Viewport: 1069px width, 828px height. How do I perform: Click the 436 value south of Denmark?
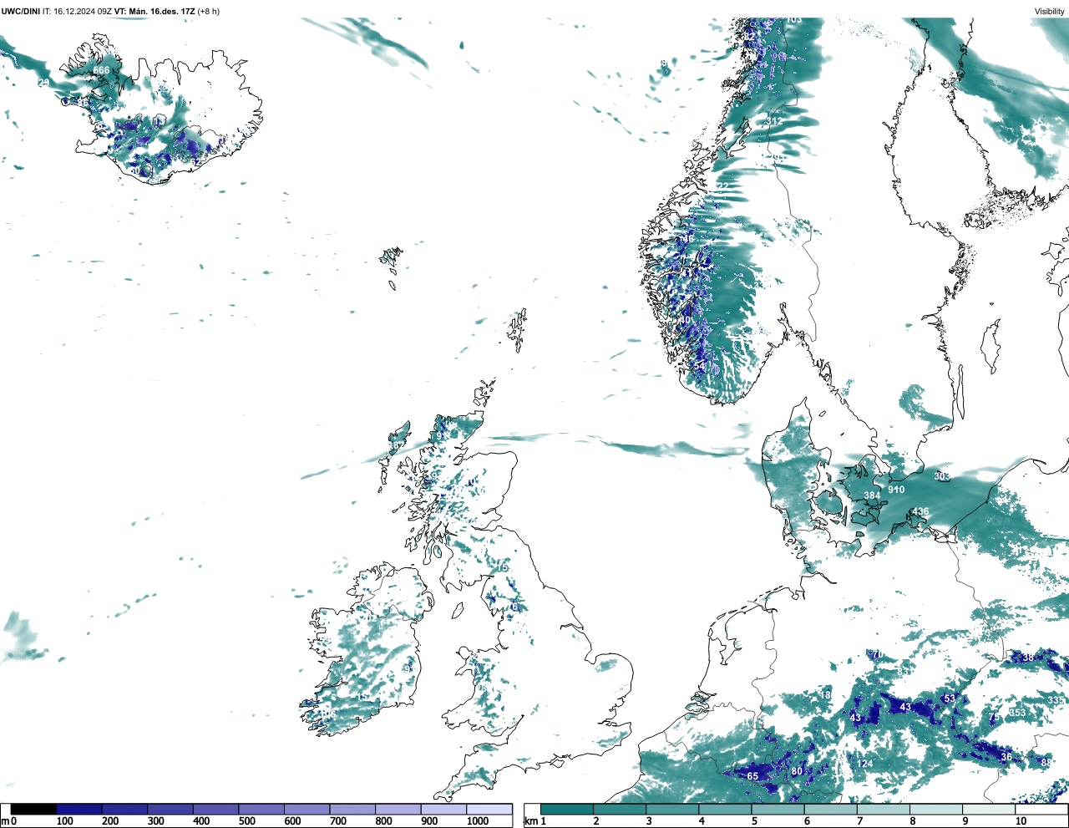[920, 511]
